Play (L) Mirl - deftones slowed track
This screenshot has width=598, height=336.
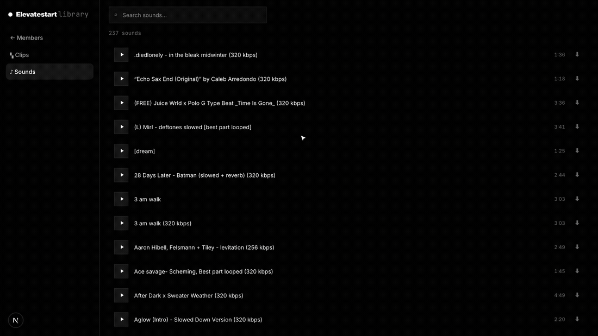click(121, 127)
